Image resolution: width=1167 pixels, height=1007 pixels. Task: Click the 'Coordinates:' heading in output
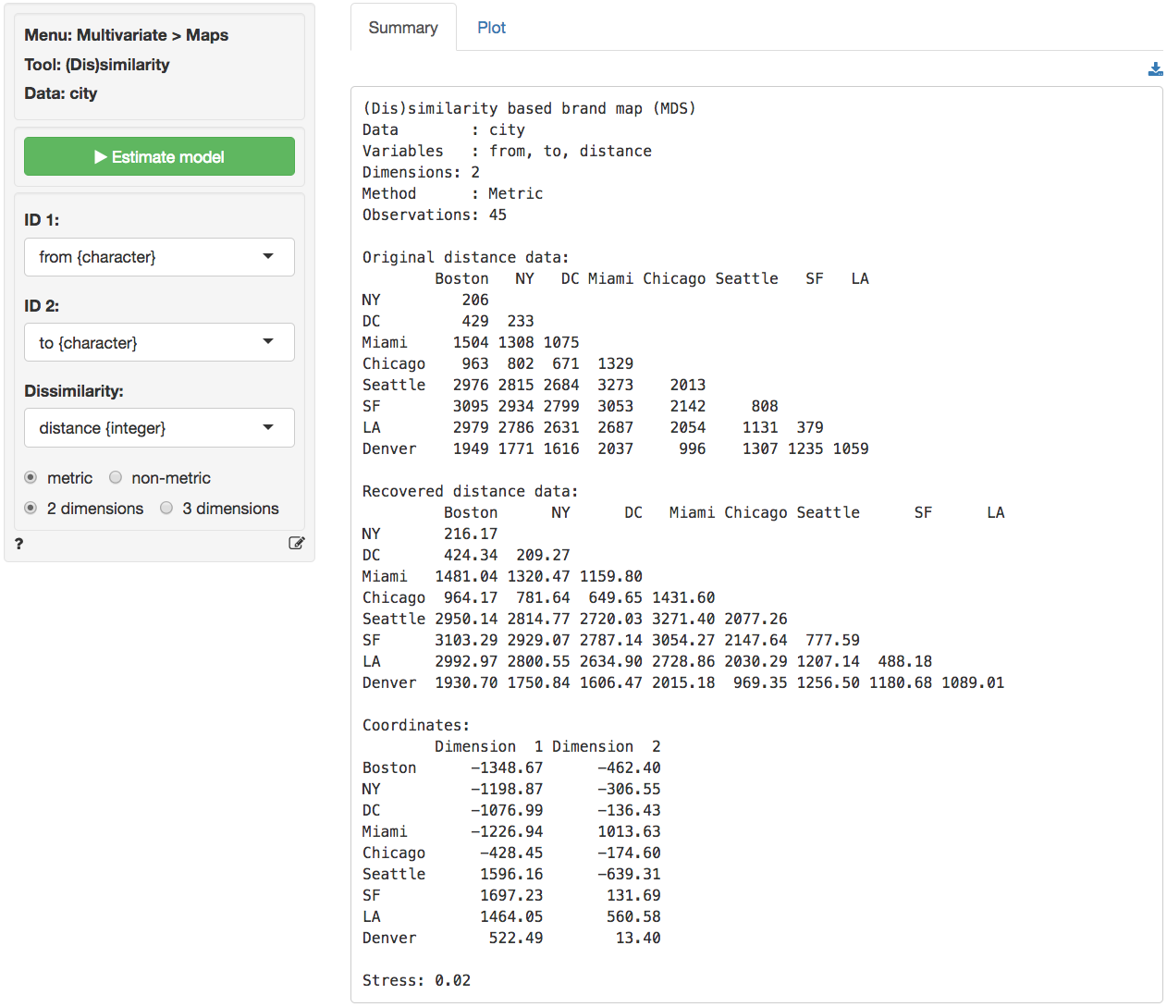point(415,725)
